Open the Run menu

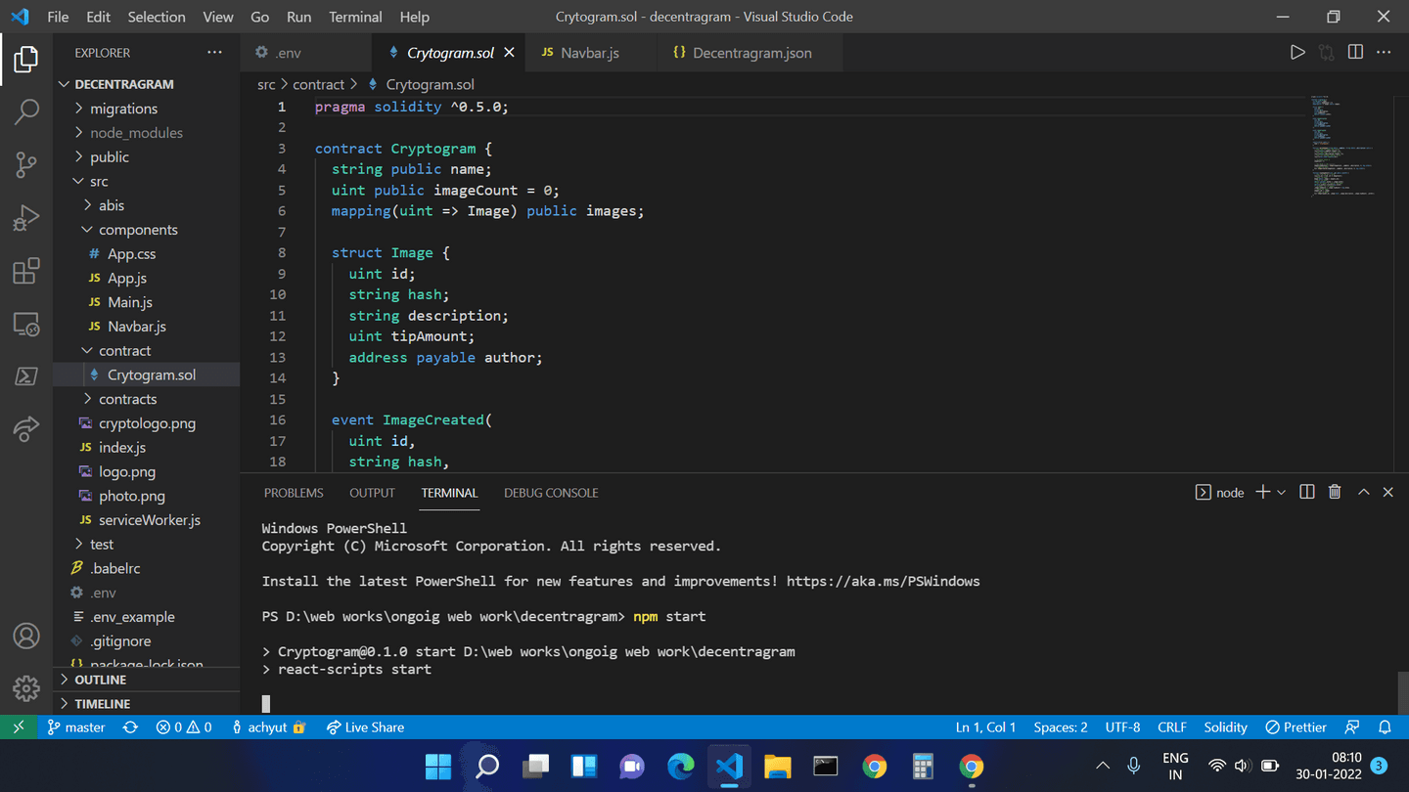point(299,17)
